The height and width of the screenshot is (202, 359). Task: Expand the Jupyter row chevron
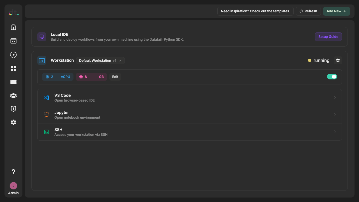click(335, 114)
